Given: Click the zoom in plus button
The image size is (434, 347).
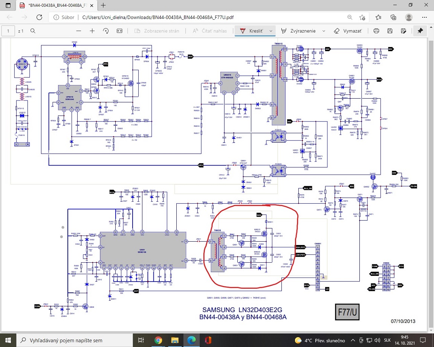Looking at the screenshot, I should [92, 31].
